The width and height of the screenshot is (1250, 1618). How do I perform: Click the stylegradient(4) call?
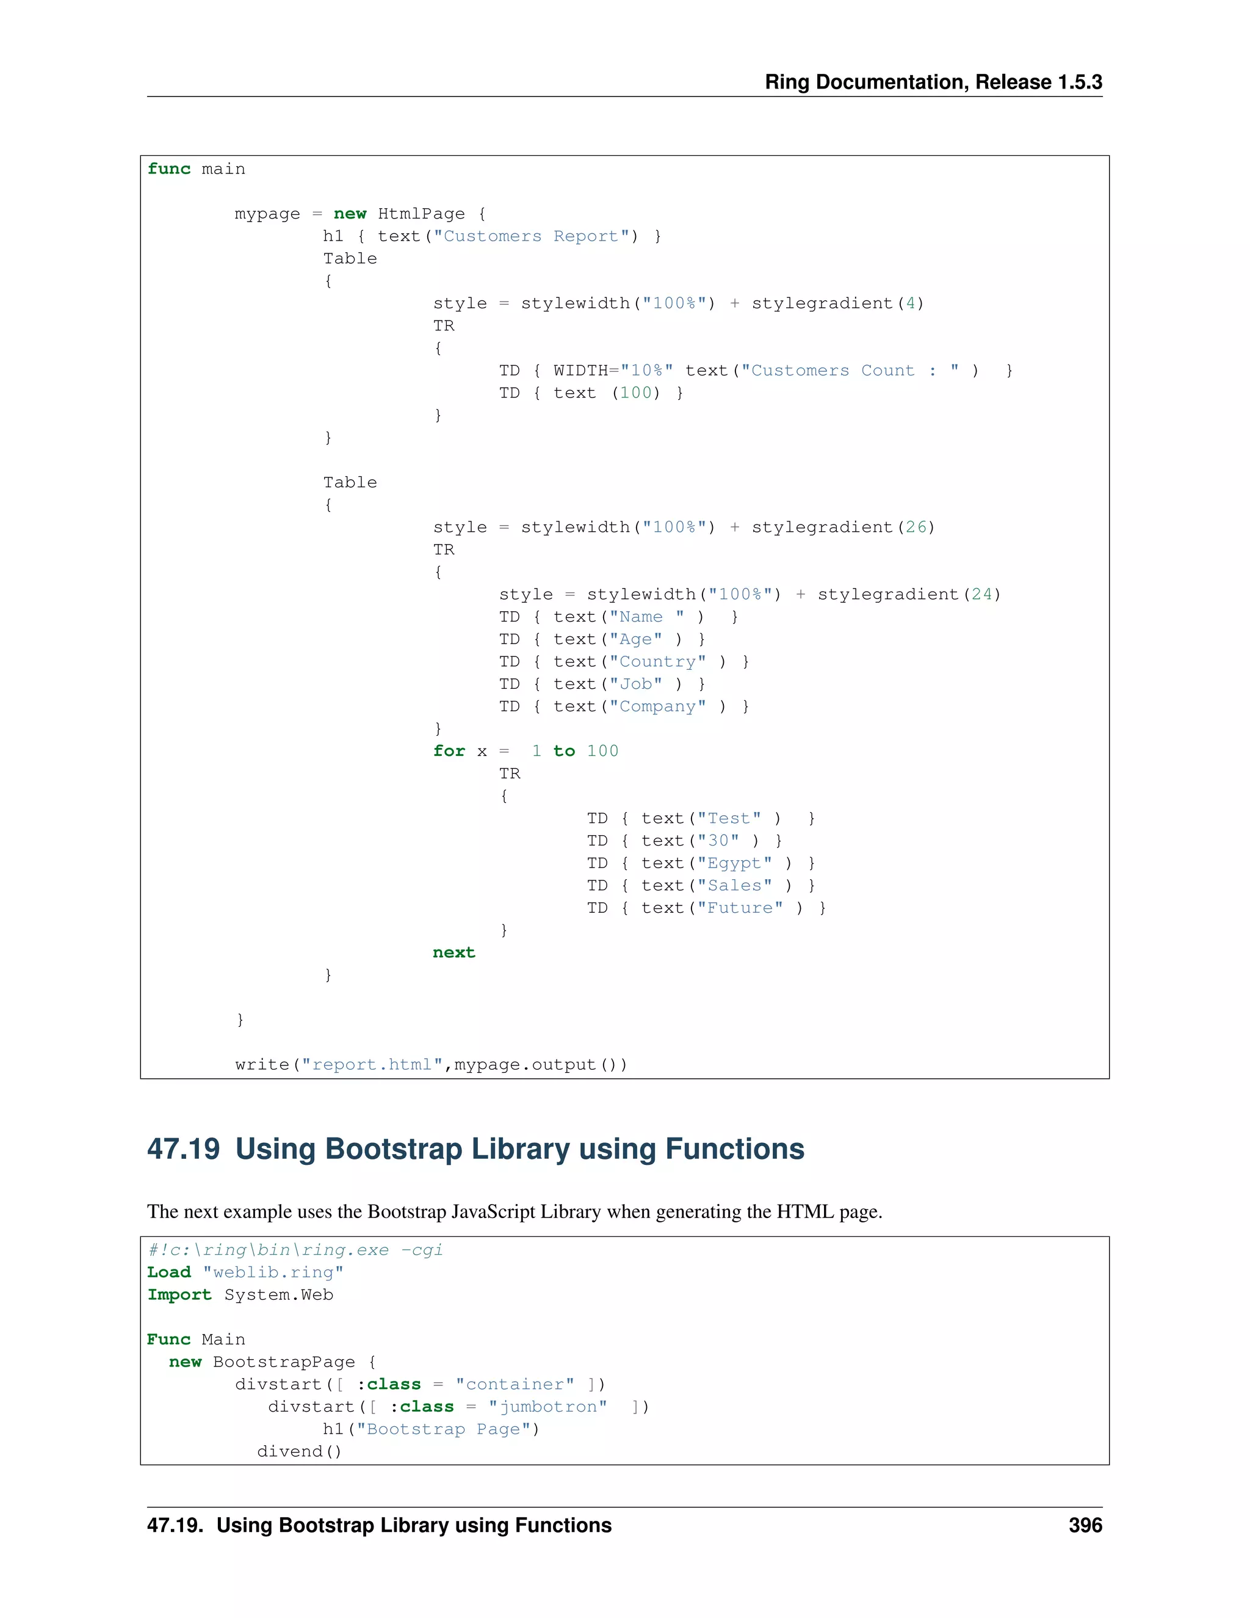(837, 303)
